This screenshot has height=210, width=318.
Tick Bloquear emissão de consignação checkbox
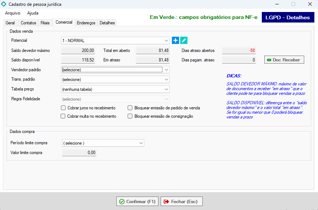tap(130, 116)
